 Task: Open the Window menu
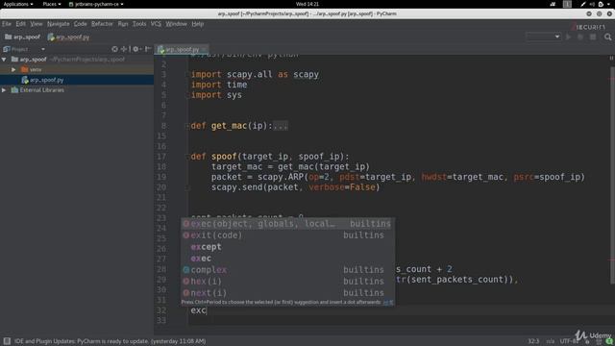click(176, 24)
